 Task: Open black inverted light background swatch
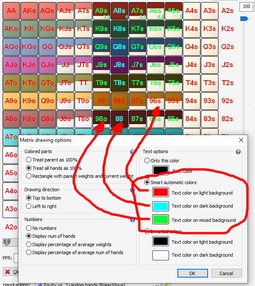click(161, 241)
